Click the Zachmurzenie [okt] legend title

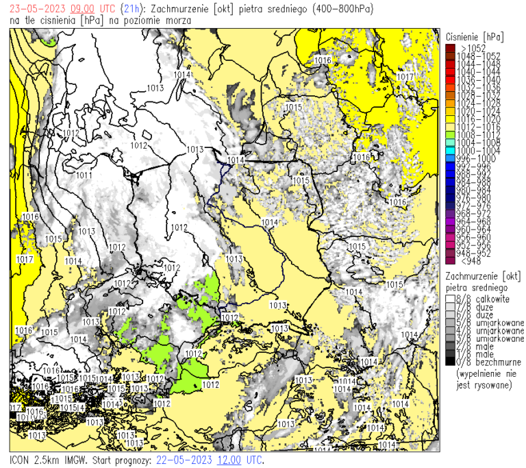point(479,275)
